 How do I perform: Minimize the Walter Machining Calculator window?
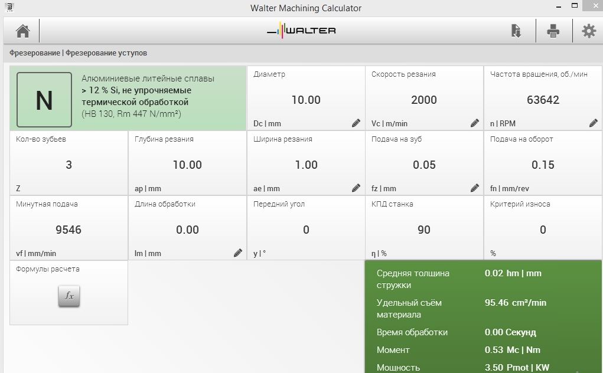pos(559,6)
